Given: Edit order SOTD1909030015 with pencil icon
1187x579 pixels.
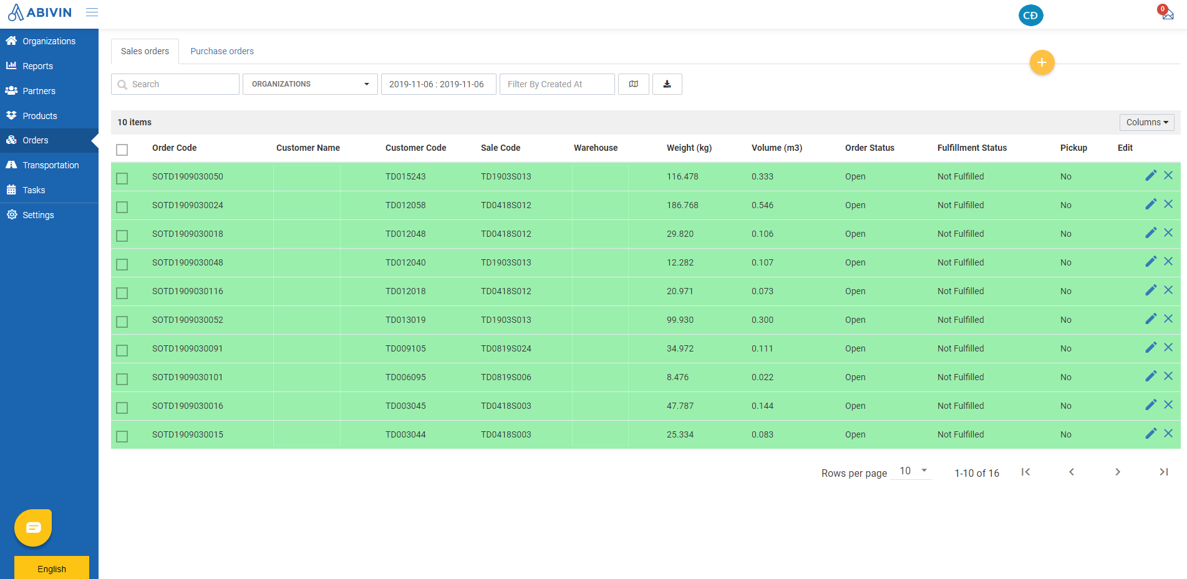Looking at the screenshot, I should 1151,434.
